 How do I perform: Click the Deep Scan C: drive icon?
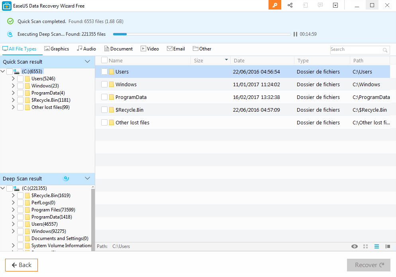[16, 188]
